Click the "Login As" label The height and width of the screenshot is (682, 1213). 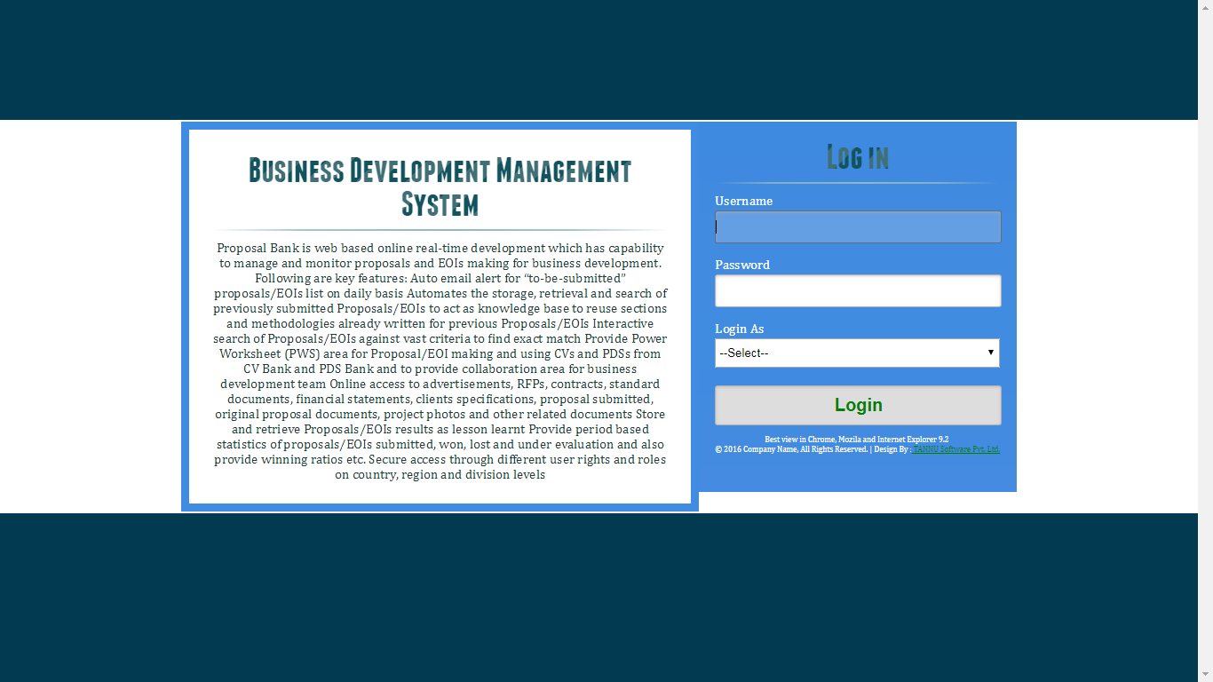740,329
